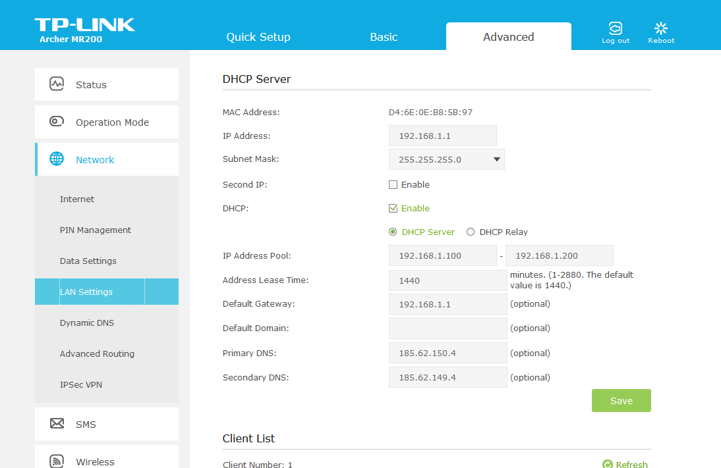Screen dimensions: 721x468
Task: Click the Reboot icon
Action: tap(661, 28)
